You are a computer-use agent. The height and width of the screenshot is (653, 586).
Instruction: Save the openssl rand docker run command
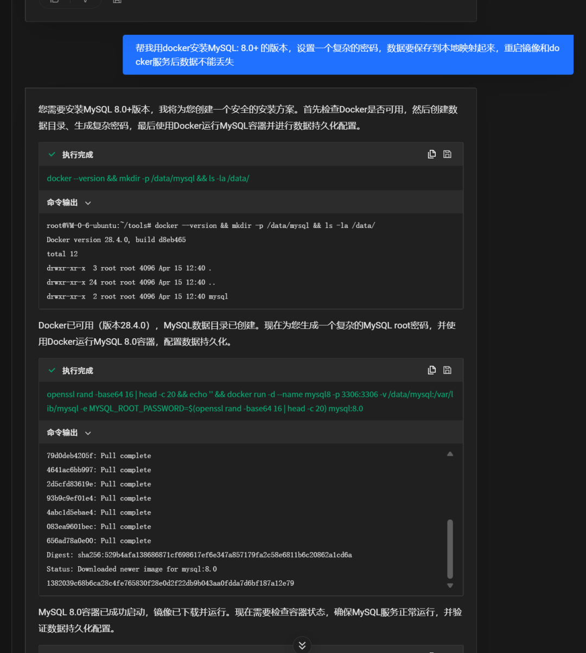[x=447, y=370]
